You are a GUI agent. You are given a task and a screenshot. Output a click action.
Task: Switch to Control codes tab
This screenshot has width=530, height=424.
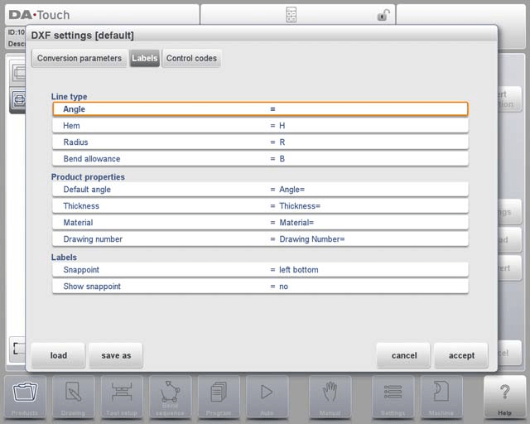coord(191,58)
